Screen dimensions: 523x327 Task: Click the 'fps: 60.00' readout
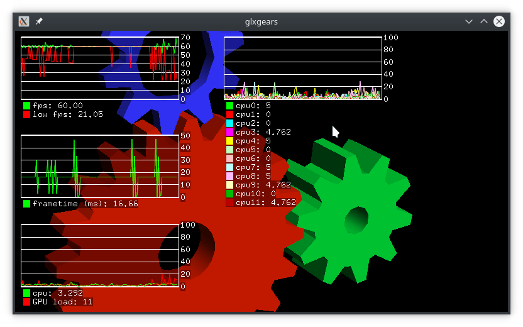click(58, 106)
